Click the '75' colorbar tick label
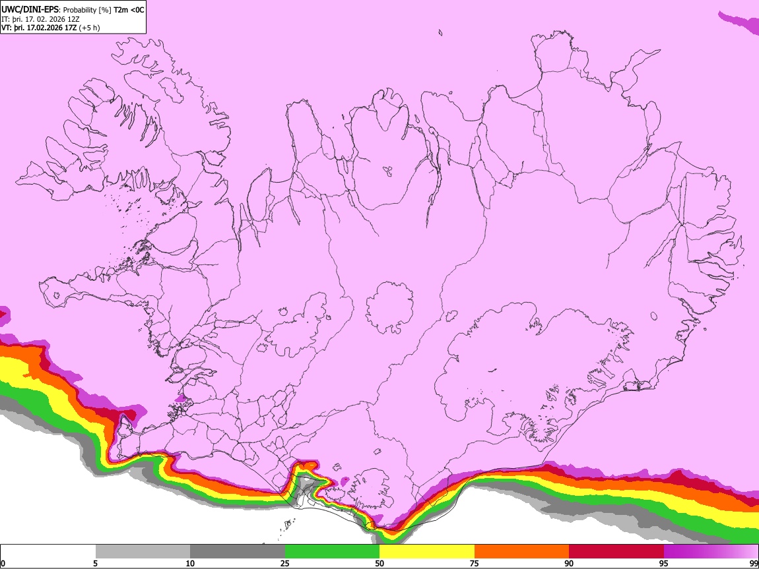The image size is (759, 569). (475, 564)
